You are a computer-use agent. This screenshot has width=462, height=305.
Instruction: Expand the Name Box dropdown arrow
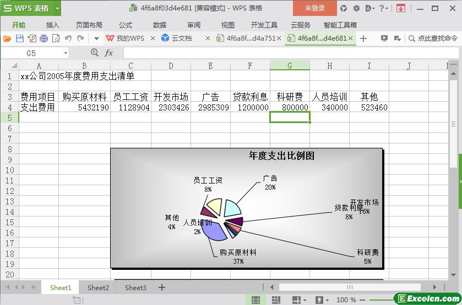click(66, 53)
